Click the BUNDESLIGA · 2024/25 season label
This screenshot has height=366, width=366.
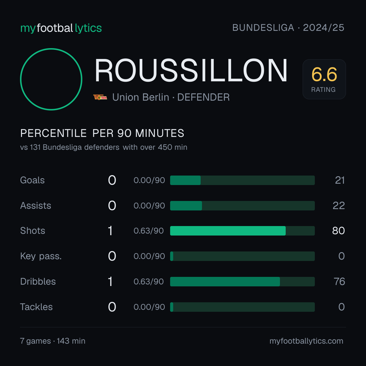pyautogui.click(x=288, y=28)
